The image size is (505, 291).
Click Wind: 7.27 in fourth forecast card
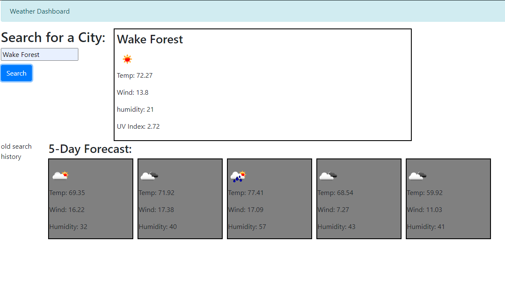point(333,210)
